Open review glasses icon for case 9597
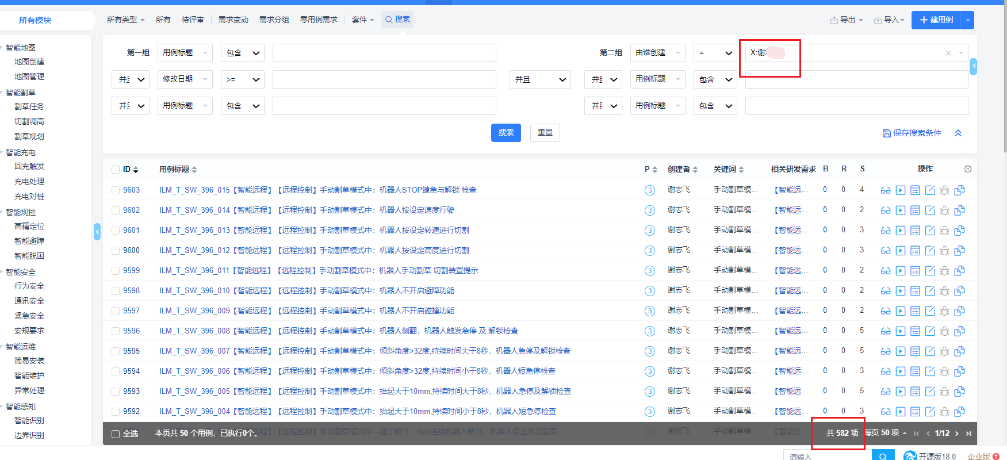This screenshot has height=460, width=1007. (x=886, y=311)
